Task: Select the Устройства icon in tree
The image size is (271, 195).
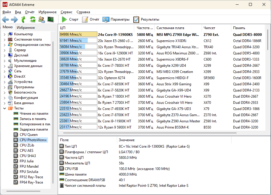Action: pyautogui.click(x=10, y=82)
